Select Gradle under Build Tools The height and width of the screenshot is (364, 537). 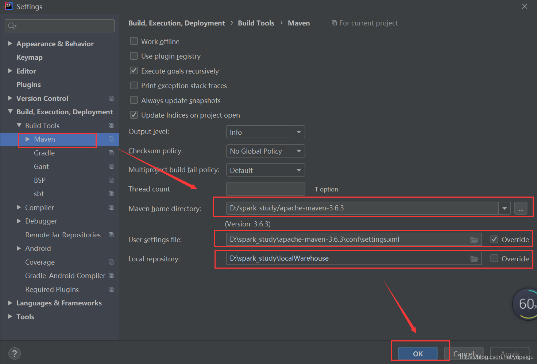(x=44, y=153)
